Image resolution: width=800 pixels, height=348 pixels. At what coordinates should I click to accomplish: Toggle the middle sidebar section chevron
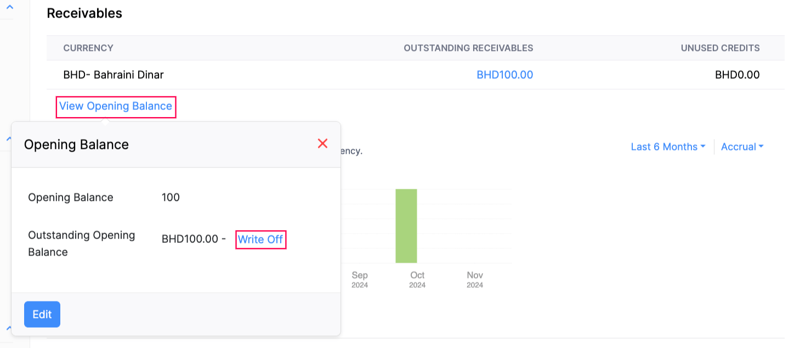9,139
